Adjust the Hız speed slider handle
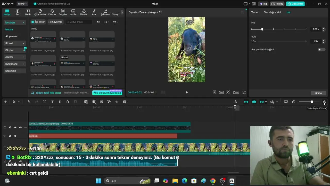The image size is (330, 186). click(x=262, y=29)
